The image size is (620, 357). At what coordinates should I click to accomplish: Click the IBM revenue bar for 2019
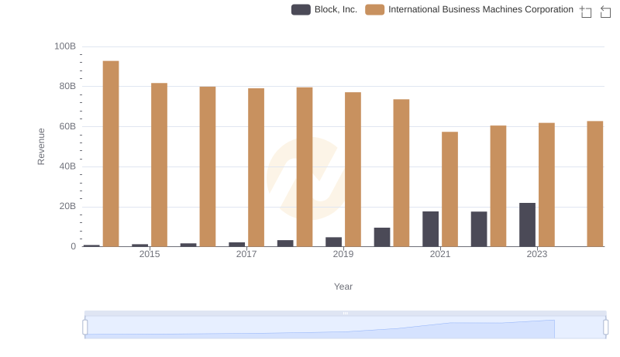[x=353, y=170]
